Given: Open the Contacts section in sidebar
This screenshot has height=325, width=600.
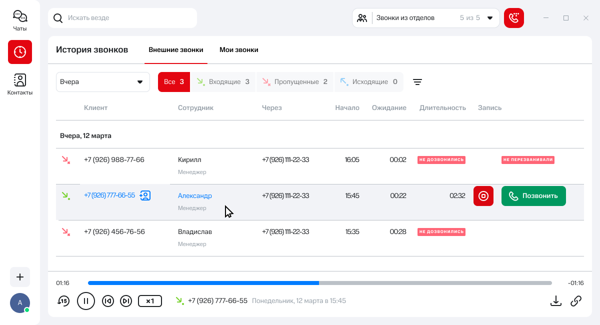Looking at the screenshot, I should (x=20, y=84).
